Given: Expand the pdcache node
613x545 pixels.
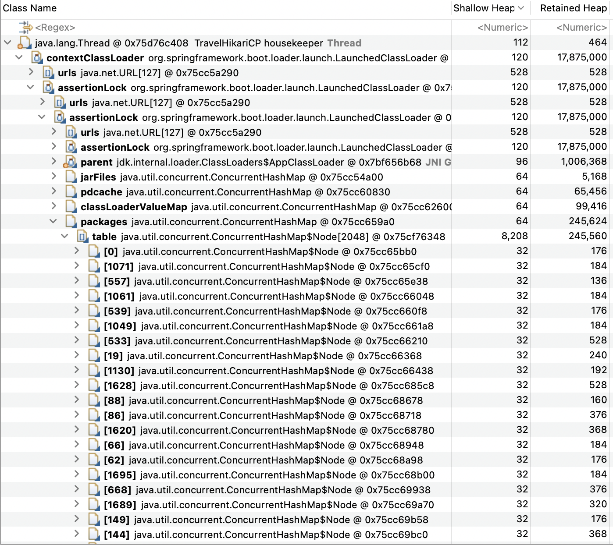Looking at the screenshot, I should 53,191.
